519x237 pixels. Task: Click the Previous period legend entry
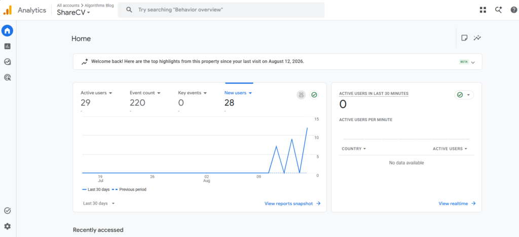click(129, 189)
